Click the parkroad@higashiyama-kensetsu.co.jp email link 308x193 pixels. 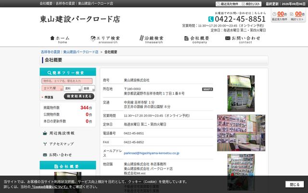coord(152,153)
